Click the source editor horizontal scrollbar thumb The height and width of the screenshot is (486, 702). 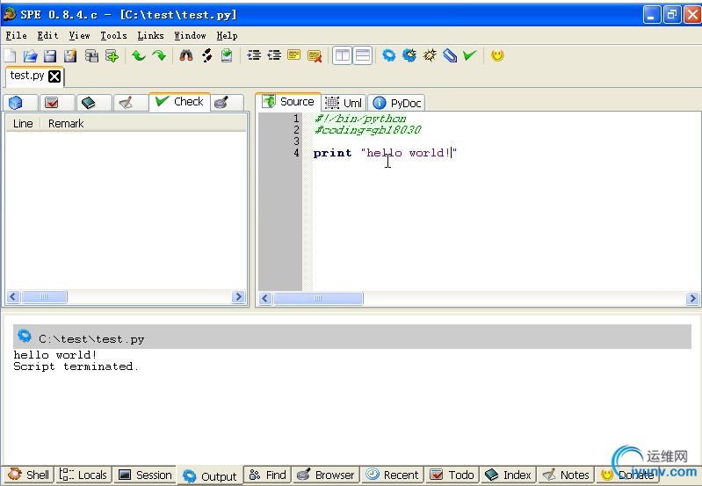coord(318,298)
